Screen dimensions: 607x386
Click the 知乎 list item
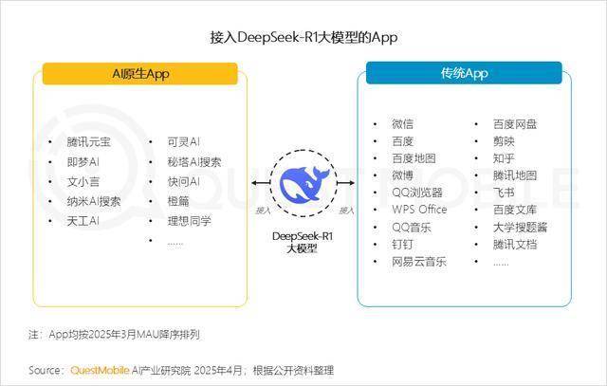[504, 158]
